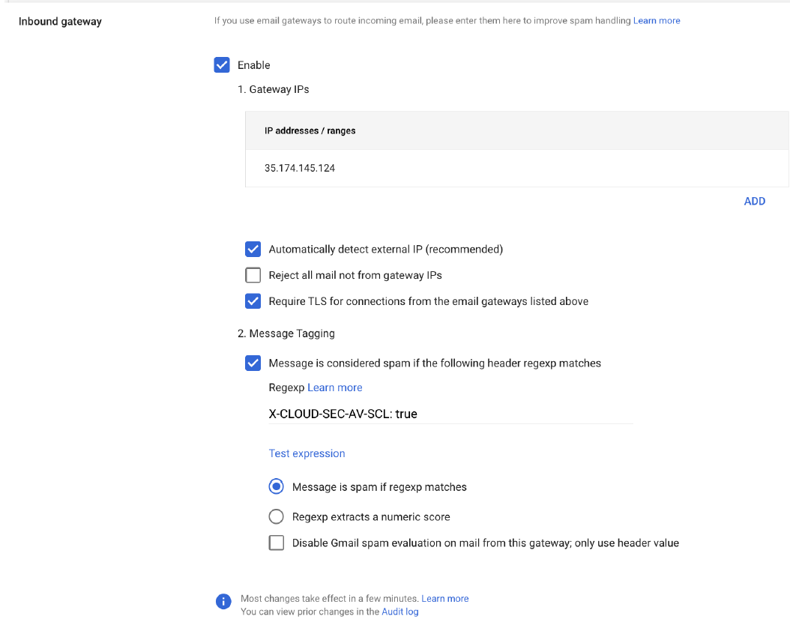Click the blue info icon at bottom
This screenshot has height=634, width=790.
tap(223, 601)
